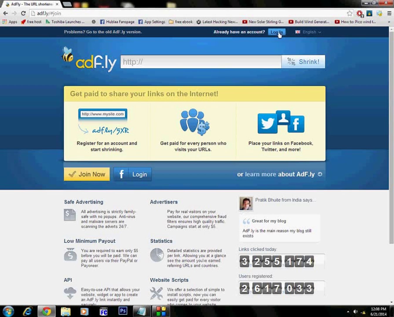This screenshot has width=394, height=317.
Task: Click 'Go to the old AdF.ly version' link
Action: coord(114,32)
